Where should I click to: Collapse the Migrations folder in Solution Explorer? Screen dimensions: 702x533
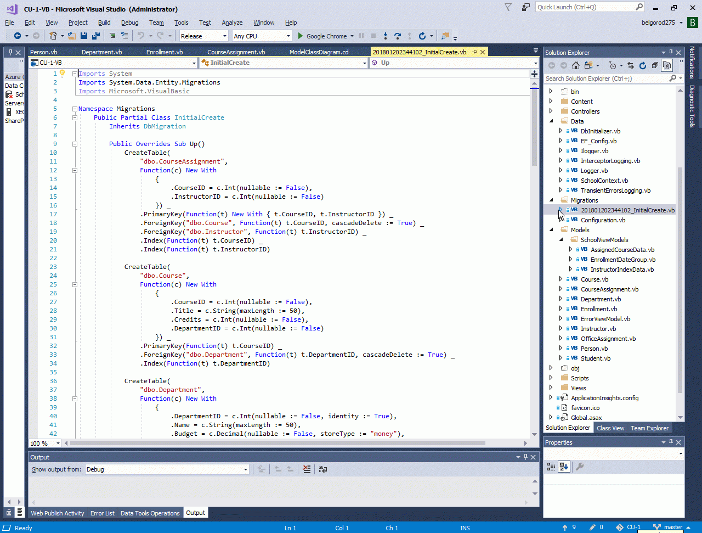pos(551,200)
